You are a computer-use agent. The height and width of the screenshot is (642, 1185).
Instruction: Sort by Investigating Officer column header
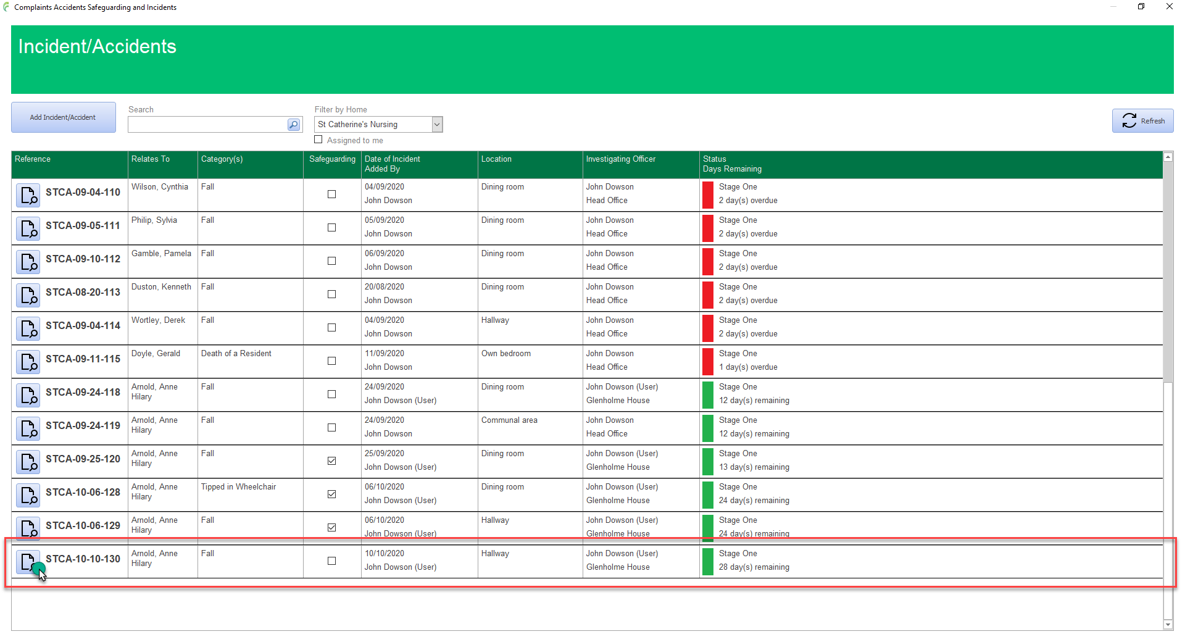point(620,159)
